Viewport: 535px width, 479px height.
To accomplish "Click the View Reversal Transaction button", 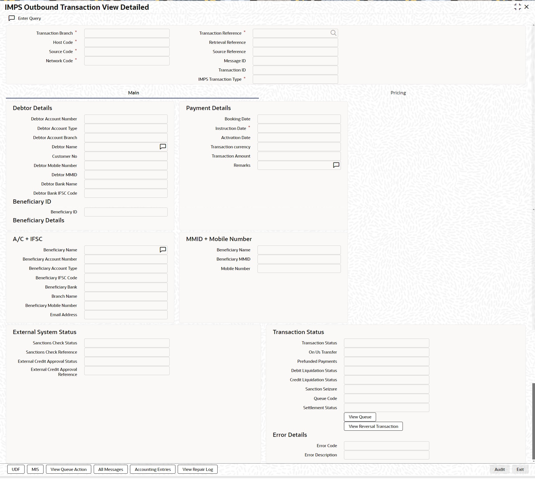I will (373, 426).
